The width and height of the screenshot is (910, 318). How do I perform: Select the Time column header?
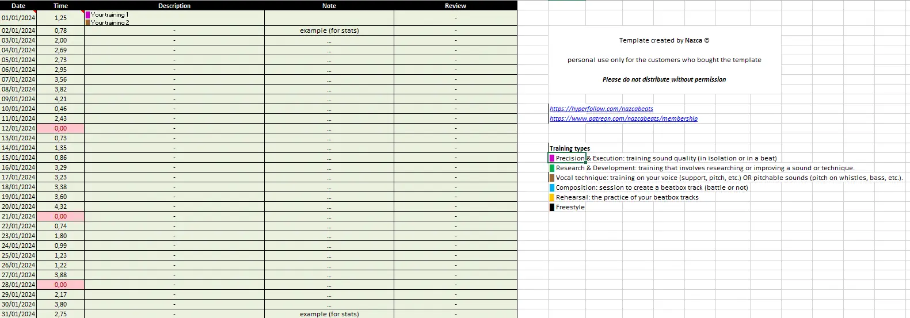60,6
